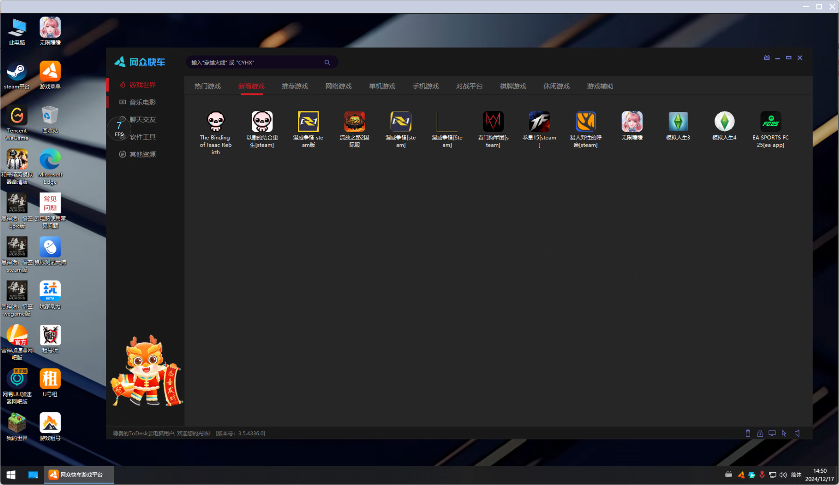The width and height of the screenshot is (839, 485).
Task: Open Tencent WeGame desktop icon
Action: point(17,123)
